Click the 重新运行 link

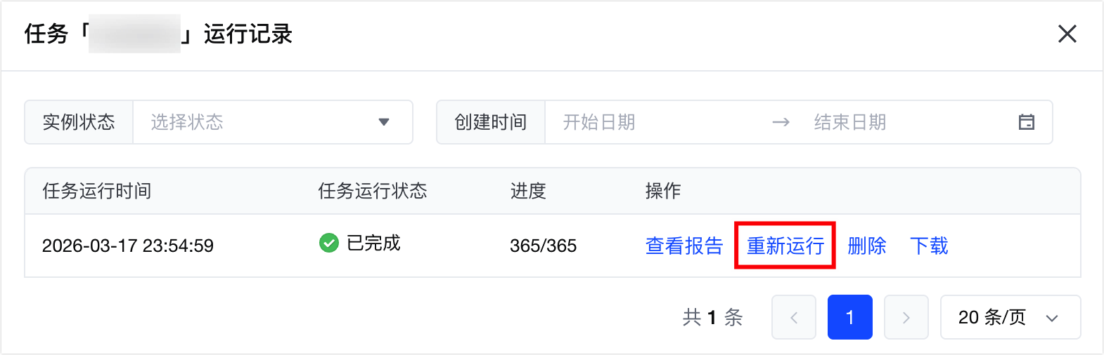point(785,246)
